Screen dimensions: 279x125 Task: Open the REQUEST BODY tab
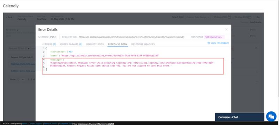tap(95, 44)
